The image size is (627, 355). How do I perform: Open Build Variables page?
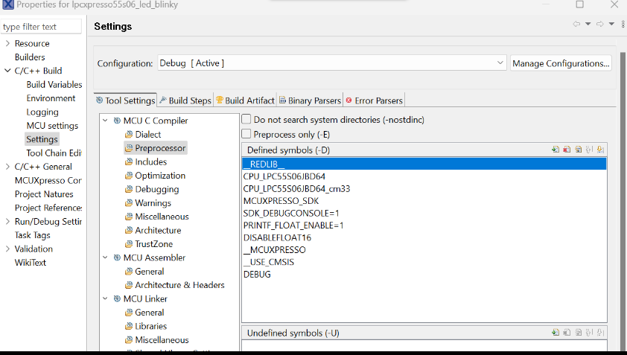coord(54,84)
